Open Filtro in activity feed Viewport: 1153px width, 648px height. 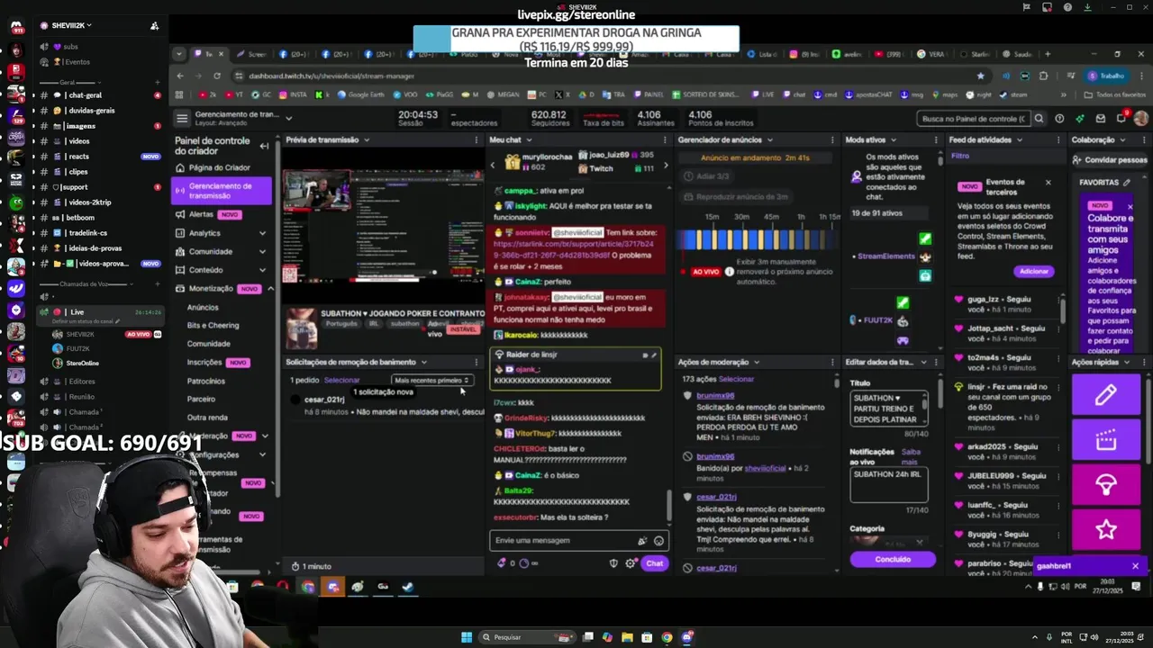point(960,156)
